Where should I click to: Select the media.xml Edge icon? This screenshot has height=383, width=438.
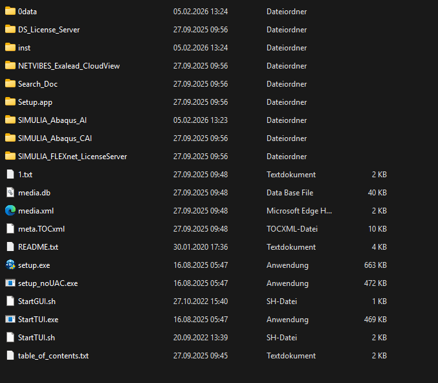pos(10,210)
